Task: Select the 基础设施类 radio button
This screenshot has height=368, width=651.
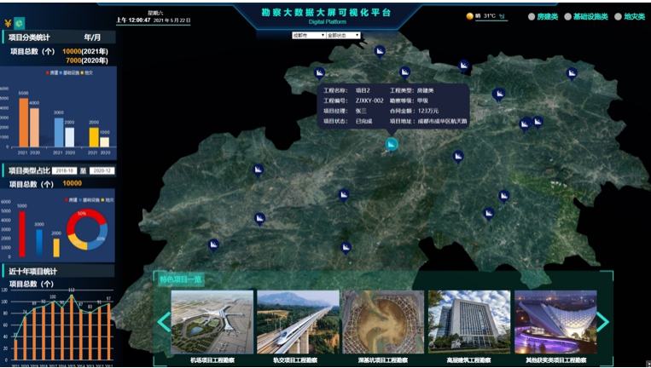Action: click(567, 16)
